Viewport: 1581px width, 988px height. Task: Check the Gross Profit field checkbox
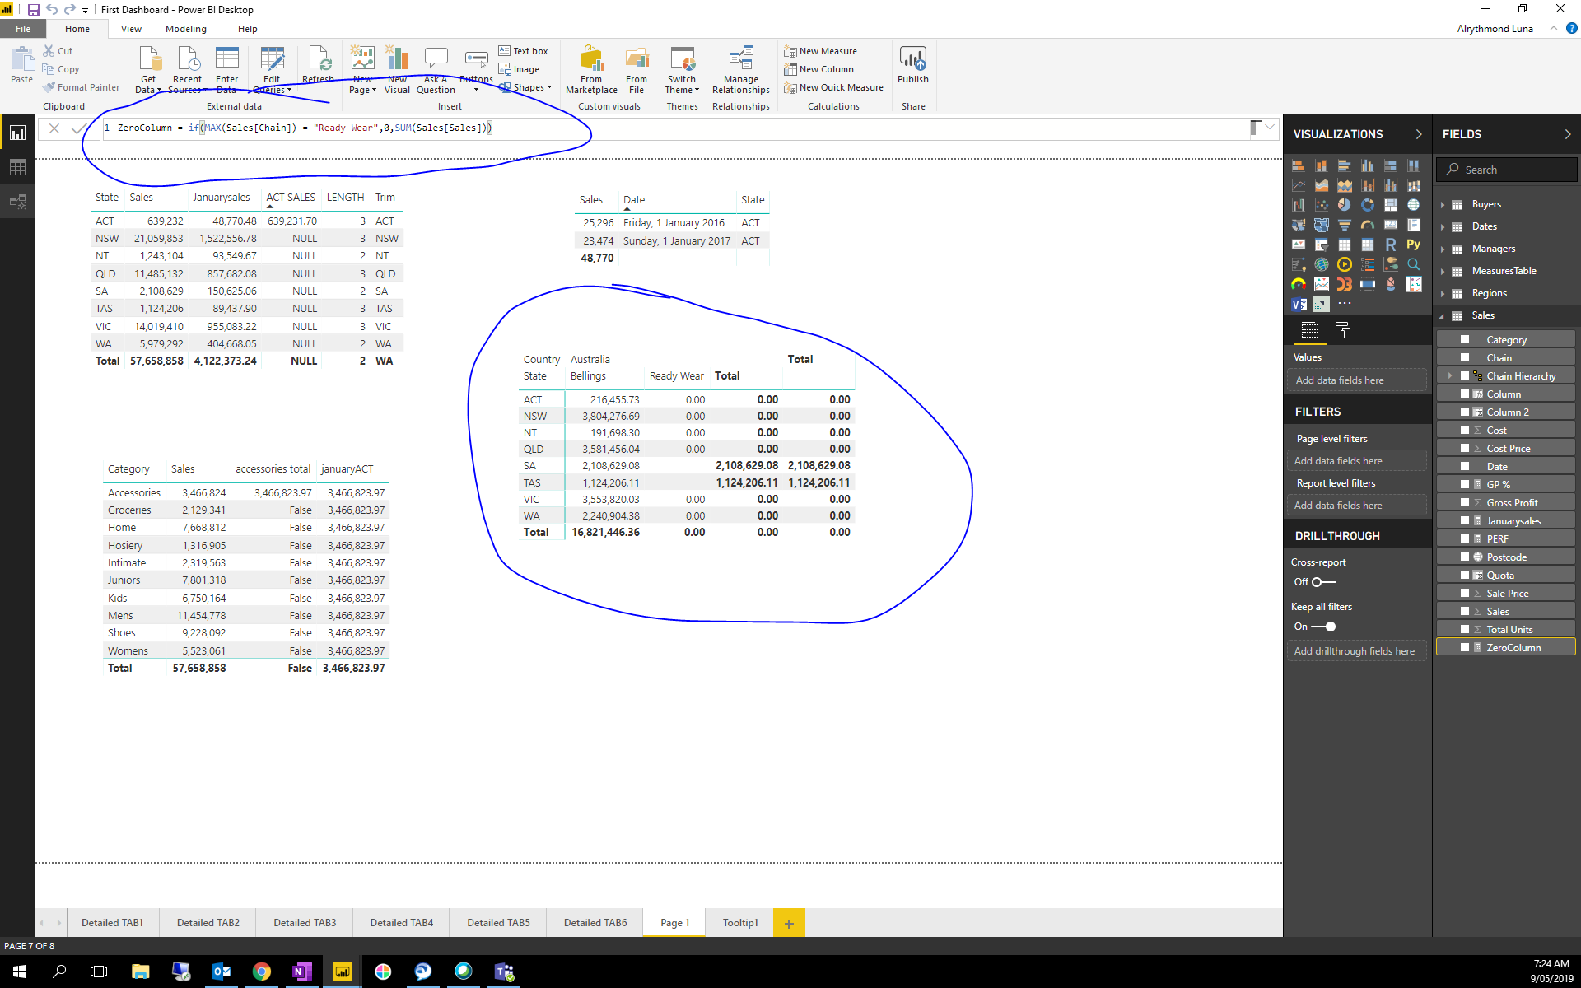(x=1465, y=502)
